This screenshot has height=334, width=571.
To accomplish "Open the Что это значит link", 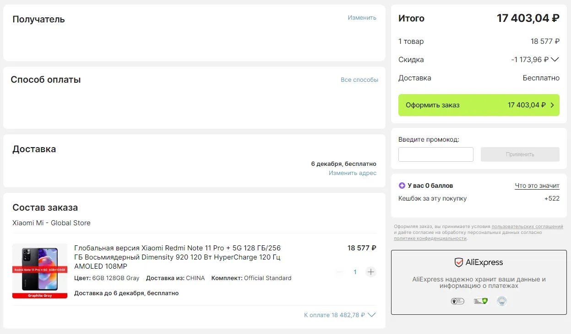I will click(x=537, y=186).
